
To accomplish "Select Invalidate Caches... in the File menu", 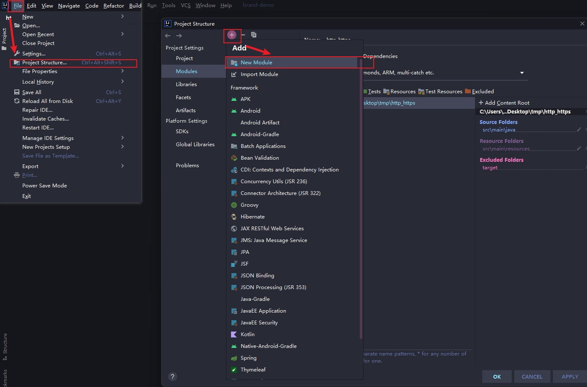I will click(x=45, y=119).
